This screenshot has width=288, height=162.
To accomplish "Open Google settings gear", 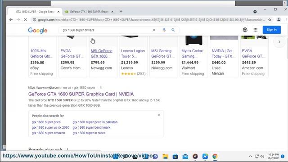I will tap(245, 30).
